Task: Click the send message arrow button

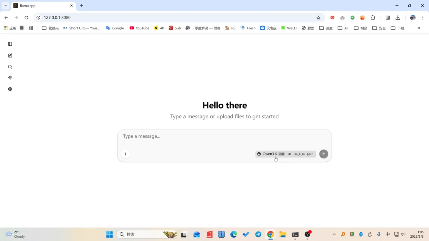Action: pos(324,154)
